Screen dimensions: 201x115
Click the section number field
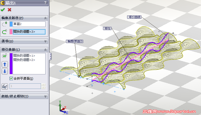(25, 86)
